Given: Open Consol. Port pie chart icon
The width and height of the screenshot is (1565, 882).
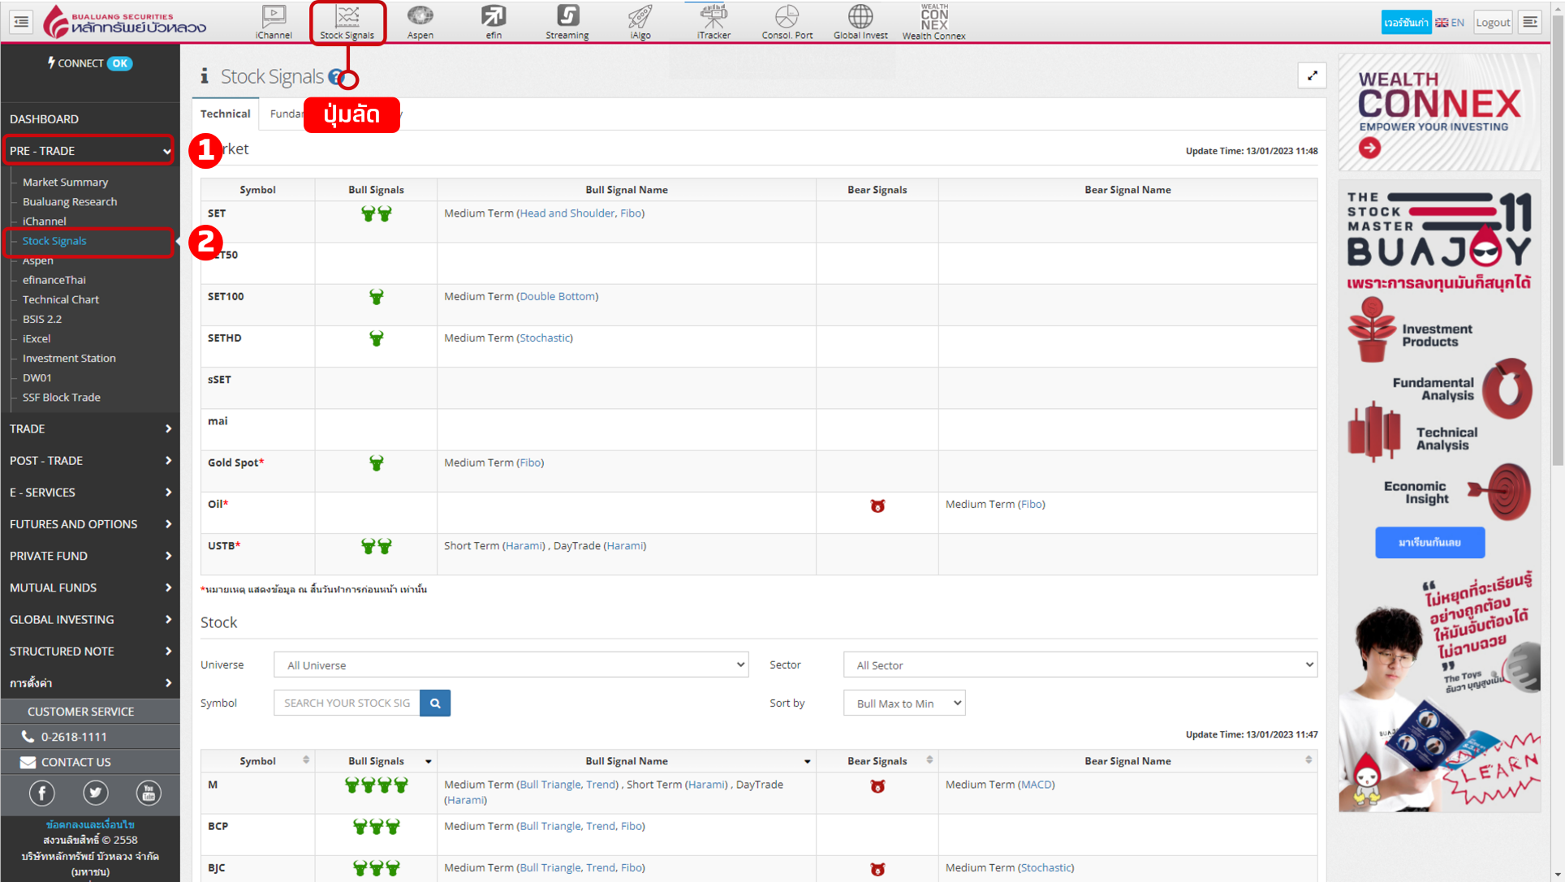Looking at the screenshot, I should coord(787,22).
